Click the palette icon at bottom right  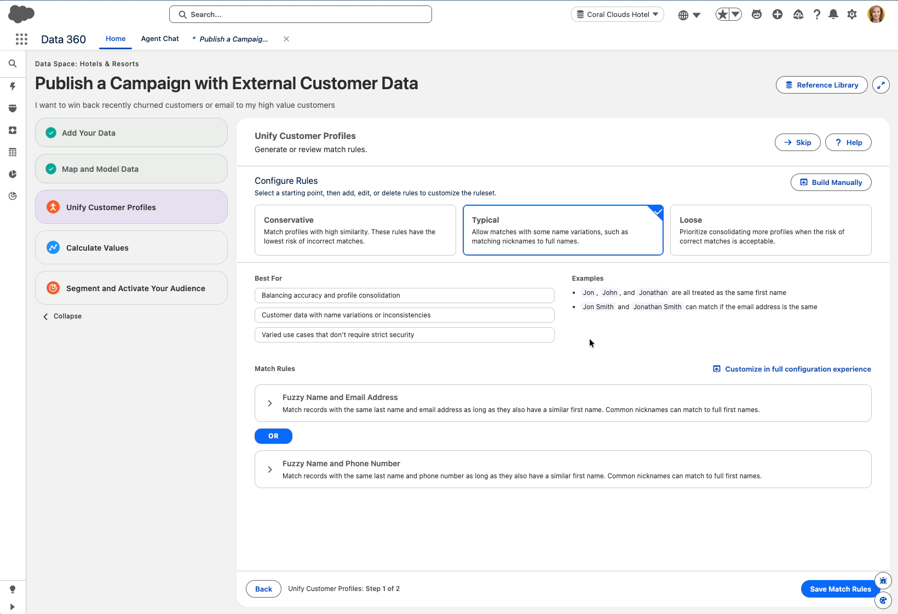click(883, 600)
